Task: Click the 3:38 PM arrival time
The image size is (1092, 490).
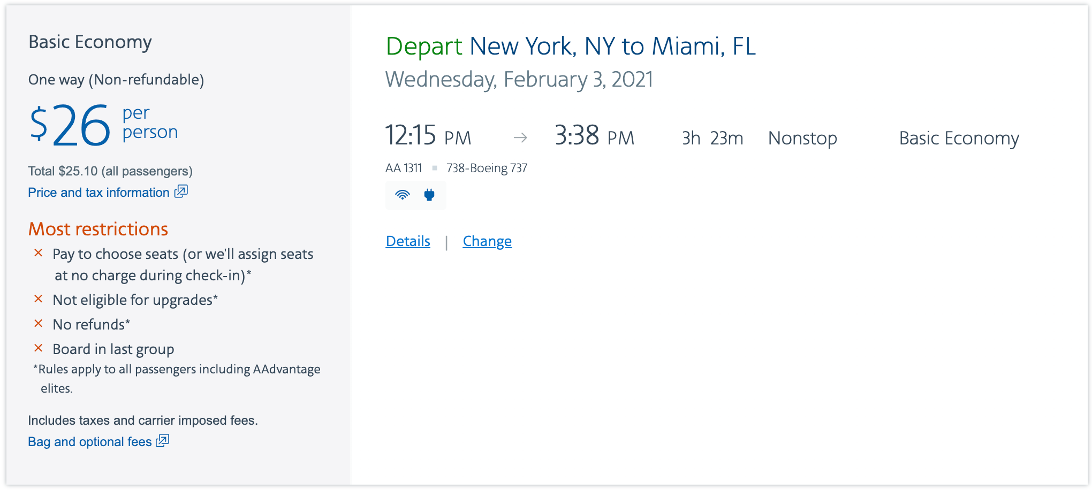Action: click(594, 136)
